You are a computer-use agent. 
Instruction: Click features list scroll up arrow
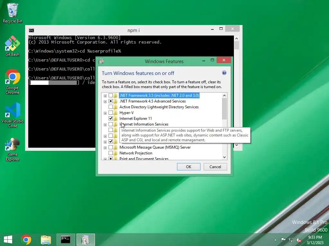click(x=224, y=95)
